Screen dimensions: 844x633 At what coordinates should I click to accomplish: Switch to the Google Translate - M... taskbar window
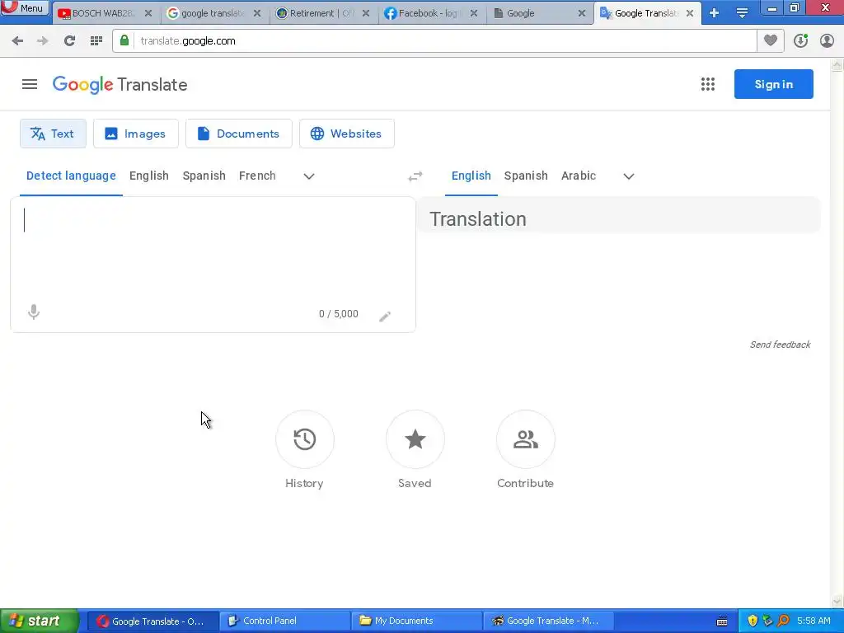[x=548, y=621]
